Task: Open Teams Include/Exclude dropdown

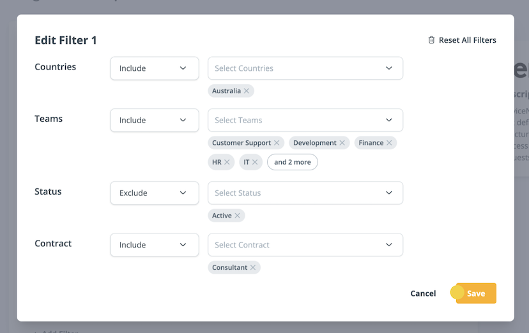Action: point(154,121)
